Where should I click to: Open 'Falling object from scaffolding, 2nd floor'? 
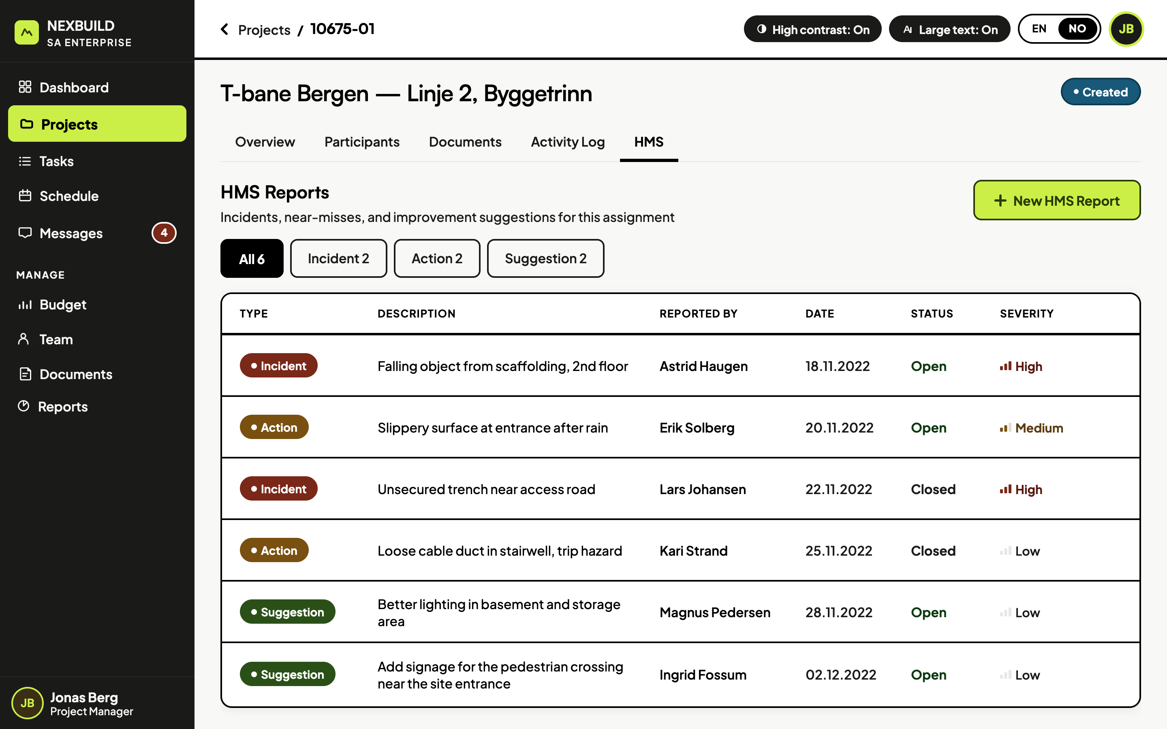502,367
